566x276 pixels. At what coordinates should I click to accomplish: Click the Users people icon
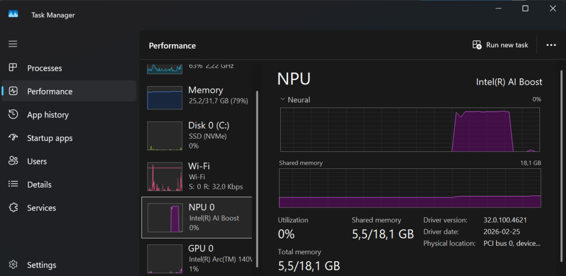point(13,161)
